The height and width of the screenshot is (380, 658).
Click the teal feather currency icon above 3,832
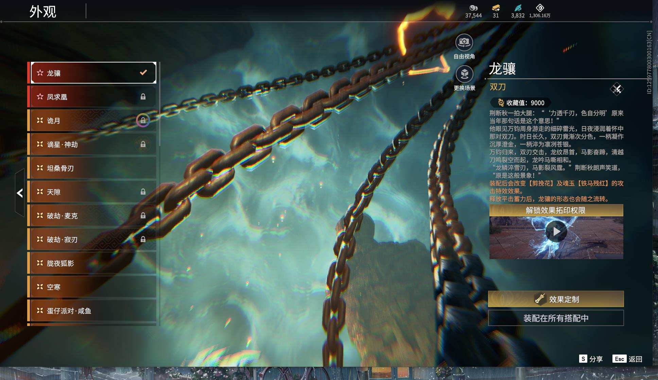pyautogui.click(x=518, y=8)
